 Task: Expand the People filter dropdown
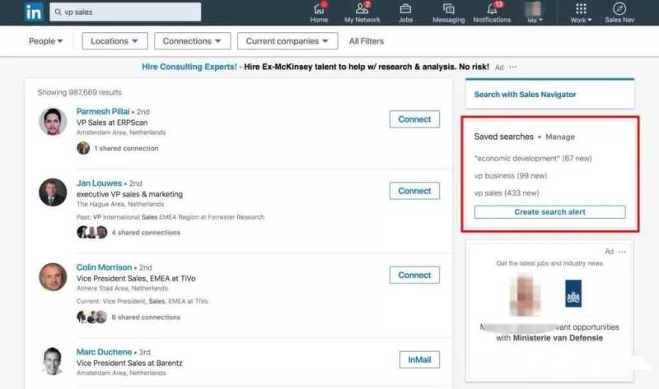[46, 41]
